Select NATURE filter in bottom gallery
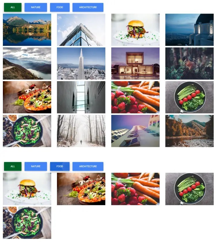Screen dimensions: 216x245 pos(36,166)
